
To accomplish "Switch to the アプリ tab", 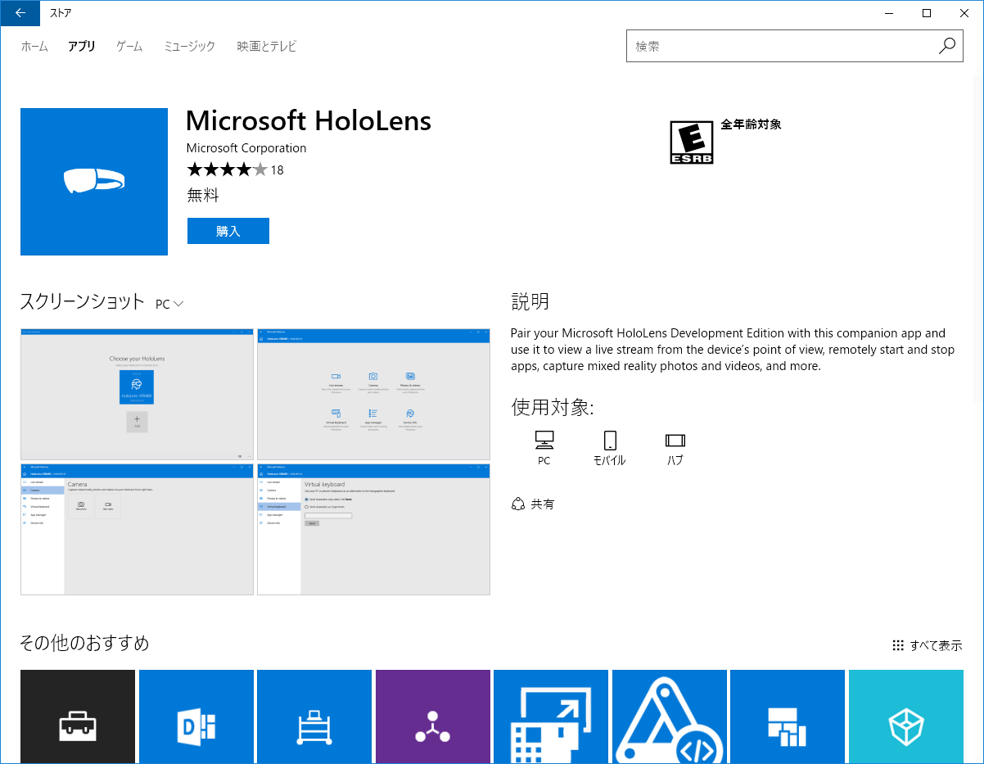I will click(x=82, y=47).
